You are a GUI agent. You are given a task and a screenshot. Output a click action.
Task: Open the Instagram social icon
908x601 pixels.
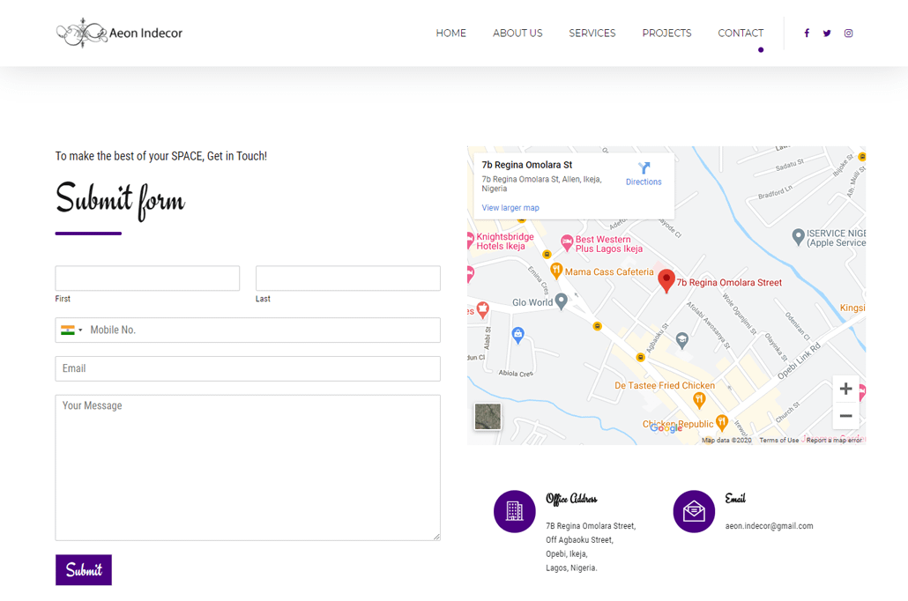(x=848, y=33)
